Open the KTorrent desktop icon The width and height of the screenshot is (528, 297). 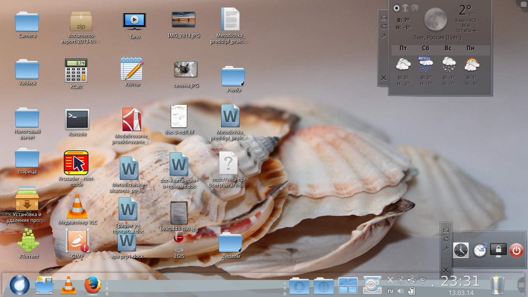(28, 241)
